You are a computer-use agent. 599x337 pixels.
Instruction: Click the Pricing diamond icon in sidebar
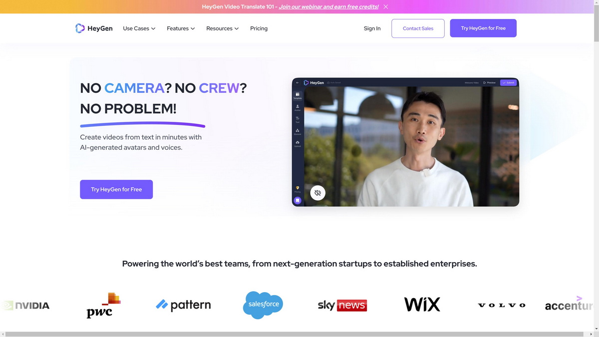[x=298, y=189]
